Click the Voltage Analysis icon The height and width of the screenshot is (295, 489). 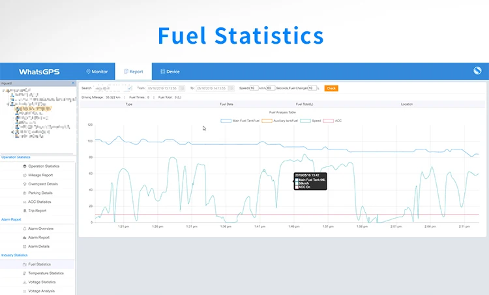[x=25, y=291]
